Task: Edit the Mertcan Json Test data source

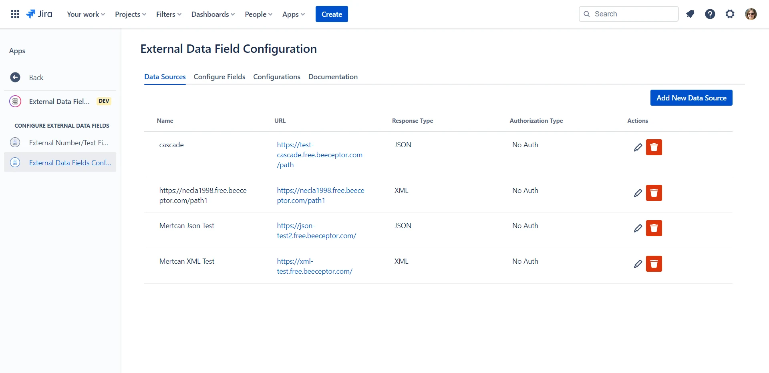Action: click(638, 228)
